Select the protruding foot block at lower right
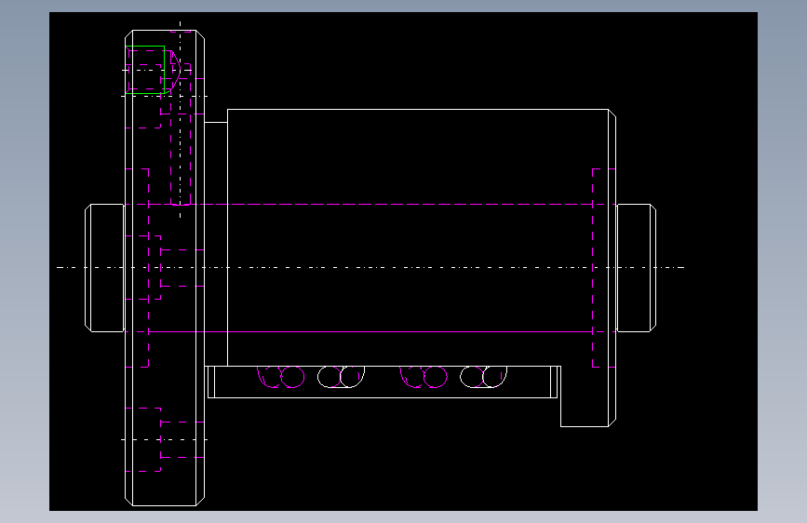The height and width of the screenshot is (523, 807). pyautogui.click(x=588, y=396)
